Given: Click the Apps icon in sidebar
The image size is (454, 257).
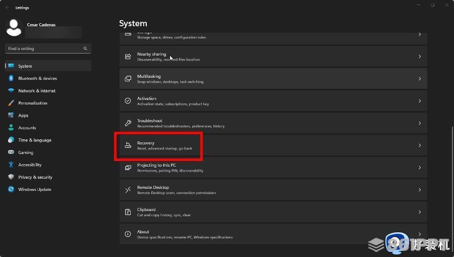Looking at the screenshot, I should pos(11,115).
